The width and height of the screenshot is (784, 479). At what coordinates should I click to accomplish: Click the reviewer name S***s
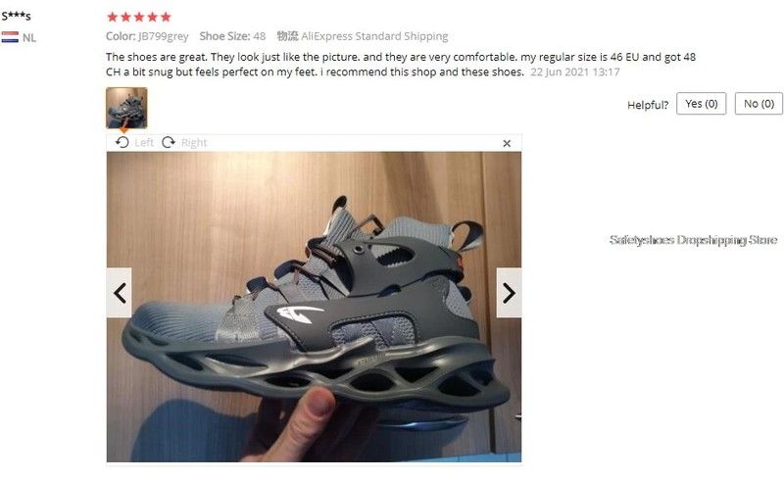pos(16,16)
